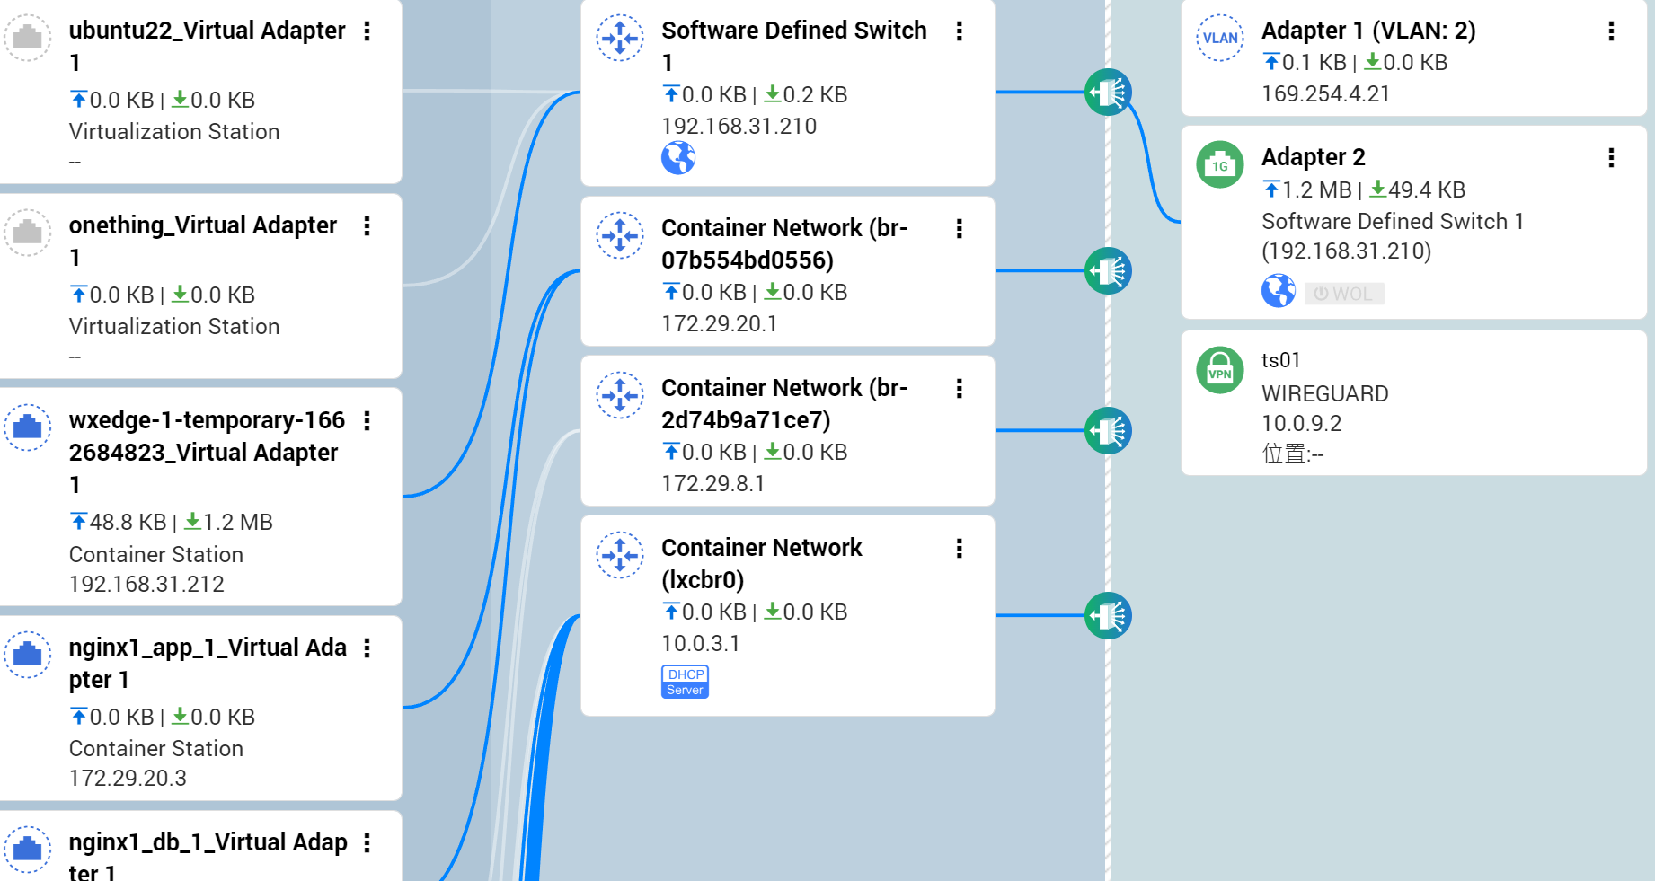Click the globe icon on Adapter 2 card
1655x881 pixels.
click(1278, 291)
